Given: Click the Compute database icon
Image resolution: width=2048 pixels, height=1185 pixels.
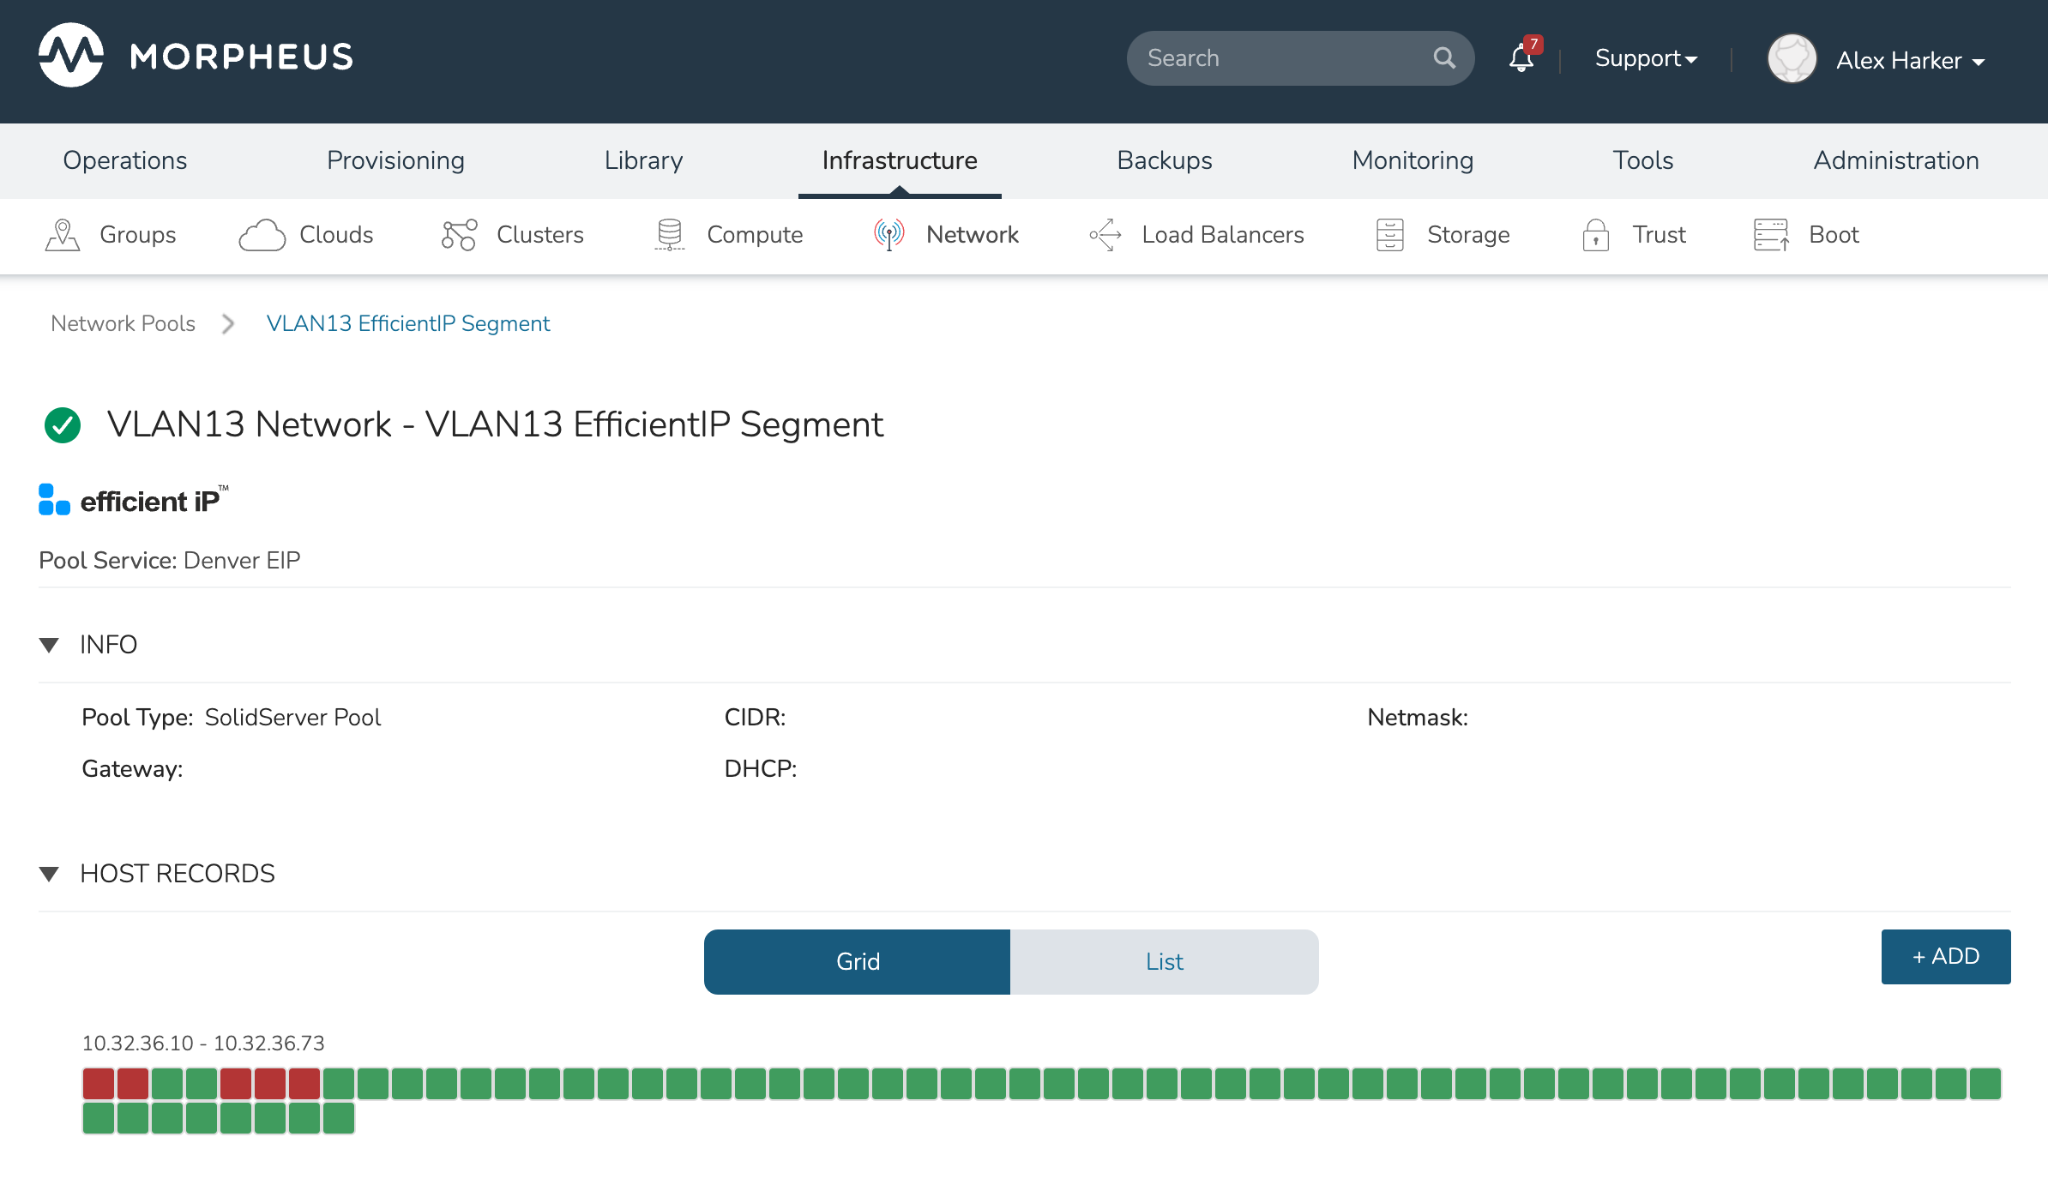Looking at the screenshot, I should tap(669, 234).
